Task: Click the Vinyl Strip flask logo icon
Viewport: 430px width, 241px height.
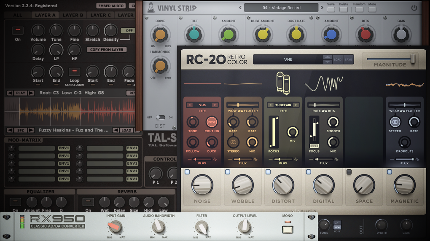Action: click(150, 8)
